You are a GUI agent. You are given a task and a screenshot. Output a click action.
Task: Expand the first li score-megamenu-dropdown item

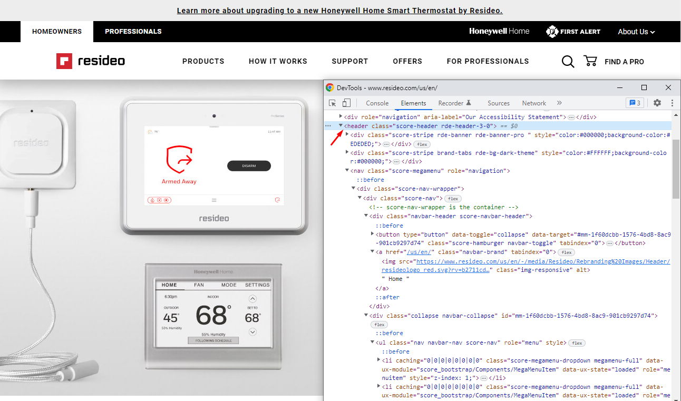click(378, 360)
